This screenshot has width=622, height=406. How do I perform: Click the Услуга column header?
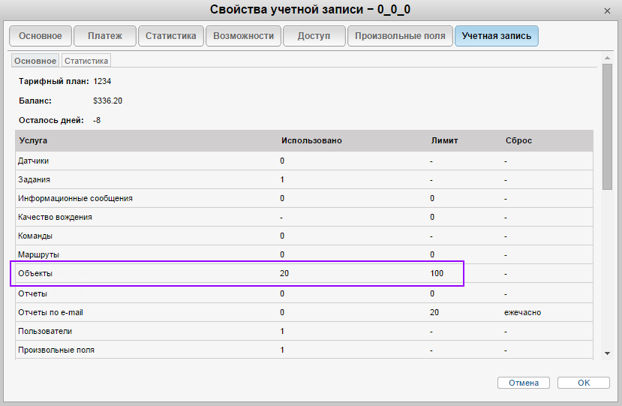point(34,141)
